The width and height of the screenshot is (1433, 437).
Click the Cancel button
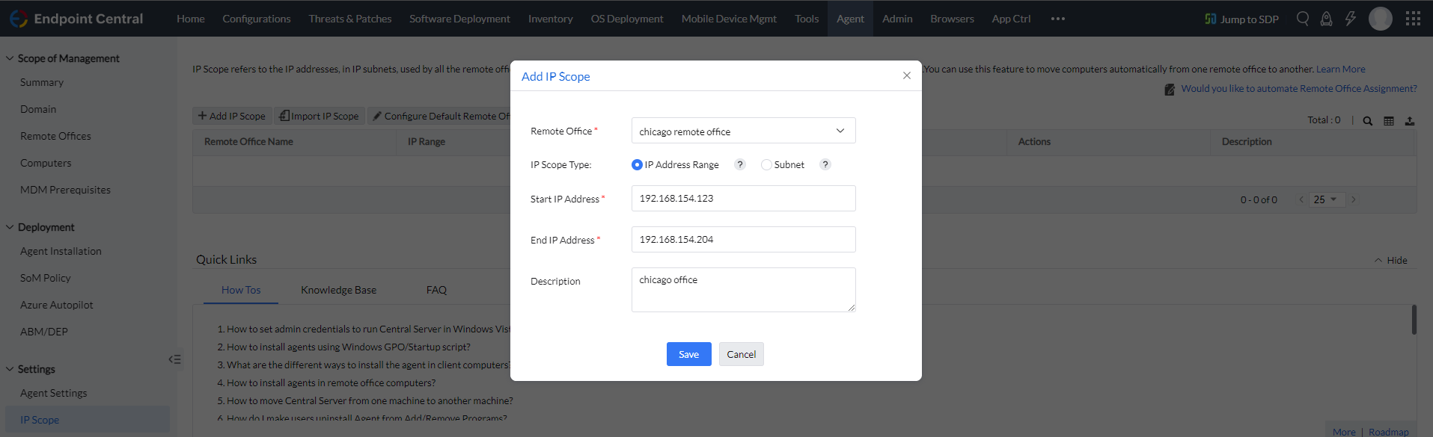point(741,354)
